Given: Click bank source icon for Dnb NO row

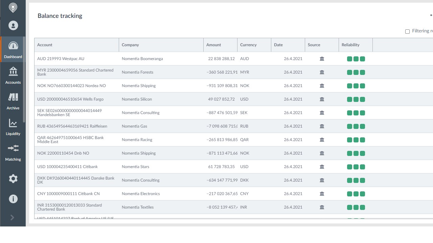Looking at the screenshot, I should pyautogui.click(x=322, y=153).
